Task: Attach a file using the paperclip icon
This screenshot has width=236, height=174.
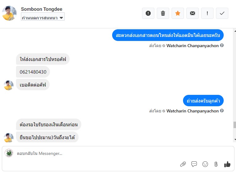Action: click(x=183, y=164)
